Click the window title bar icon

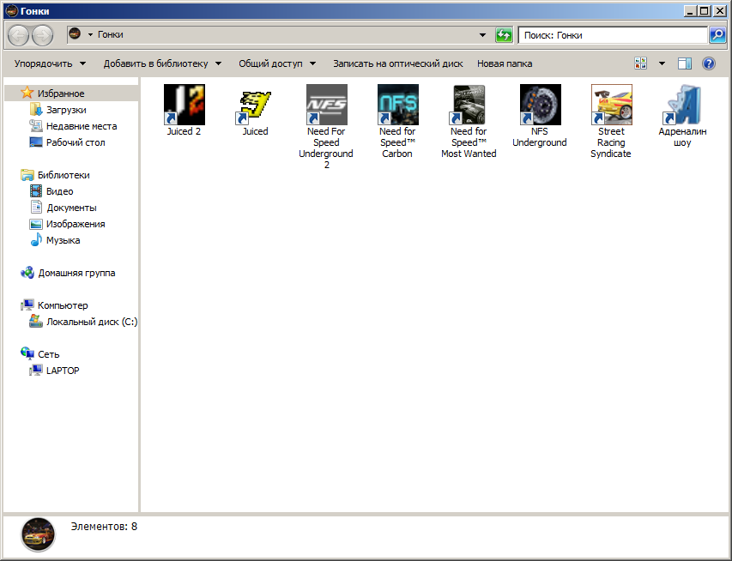coord(12,11)
